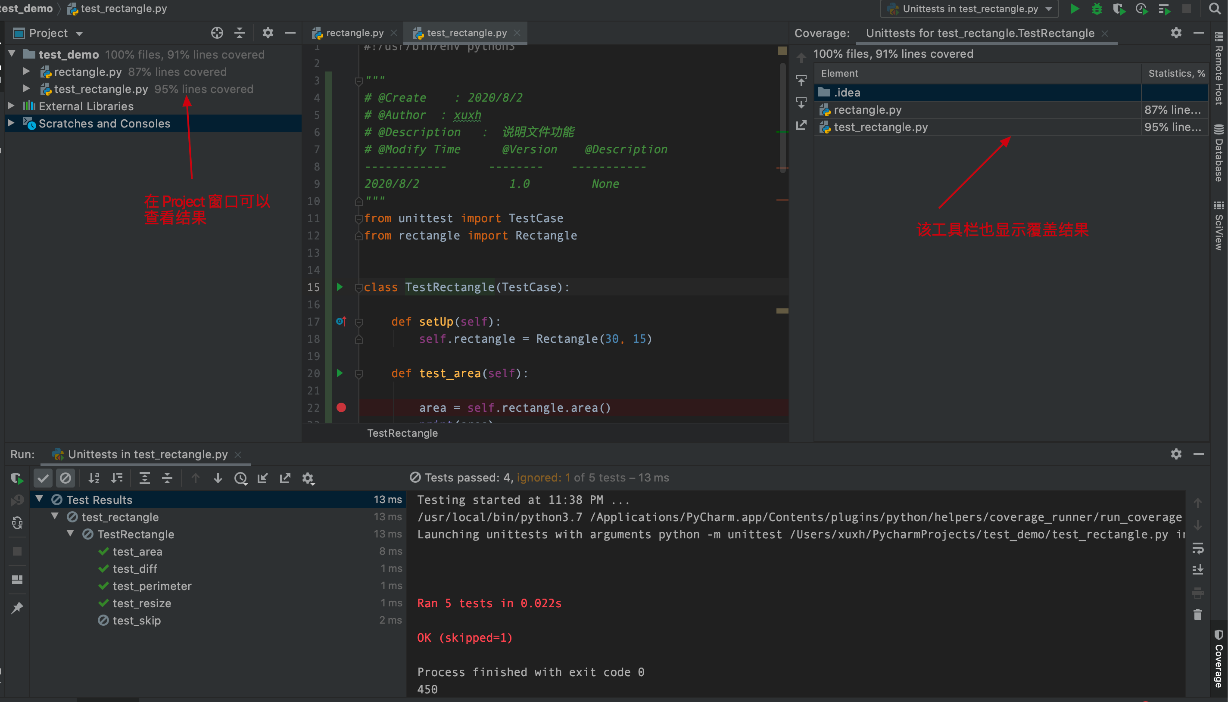Viewport: 1228px width, 702px height.
Task: Click Statistics, % column header
Action: [1175, 73]
